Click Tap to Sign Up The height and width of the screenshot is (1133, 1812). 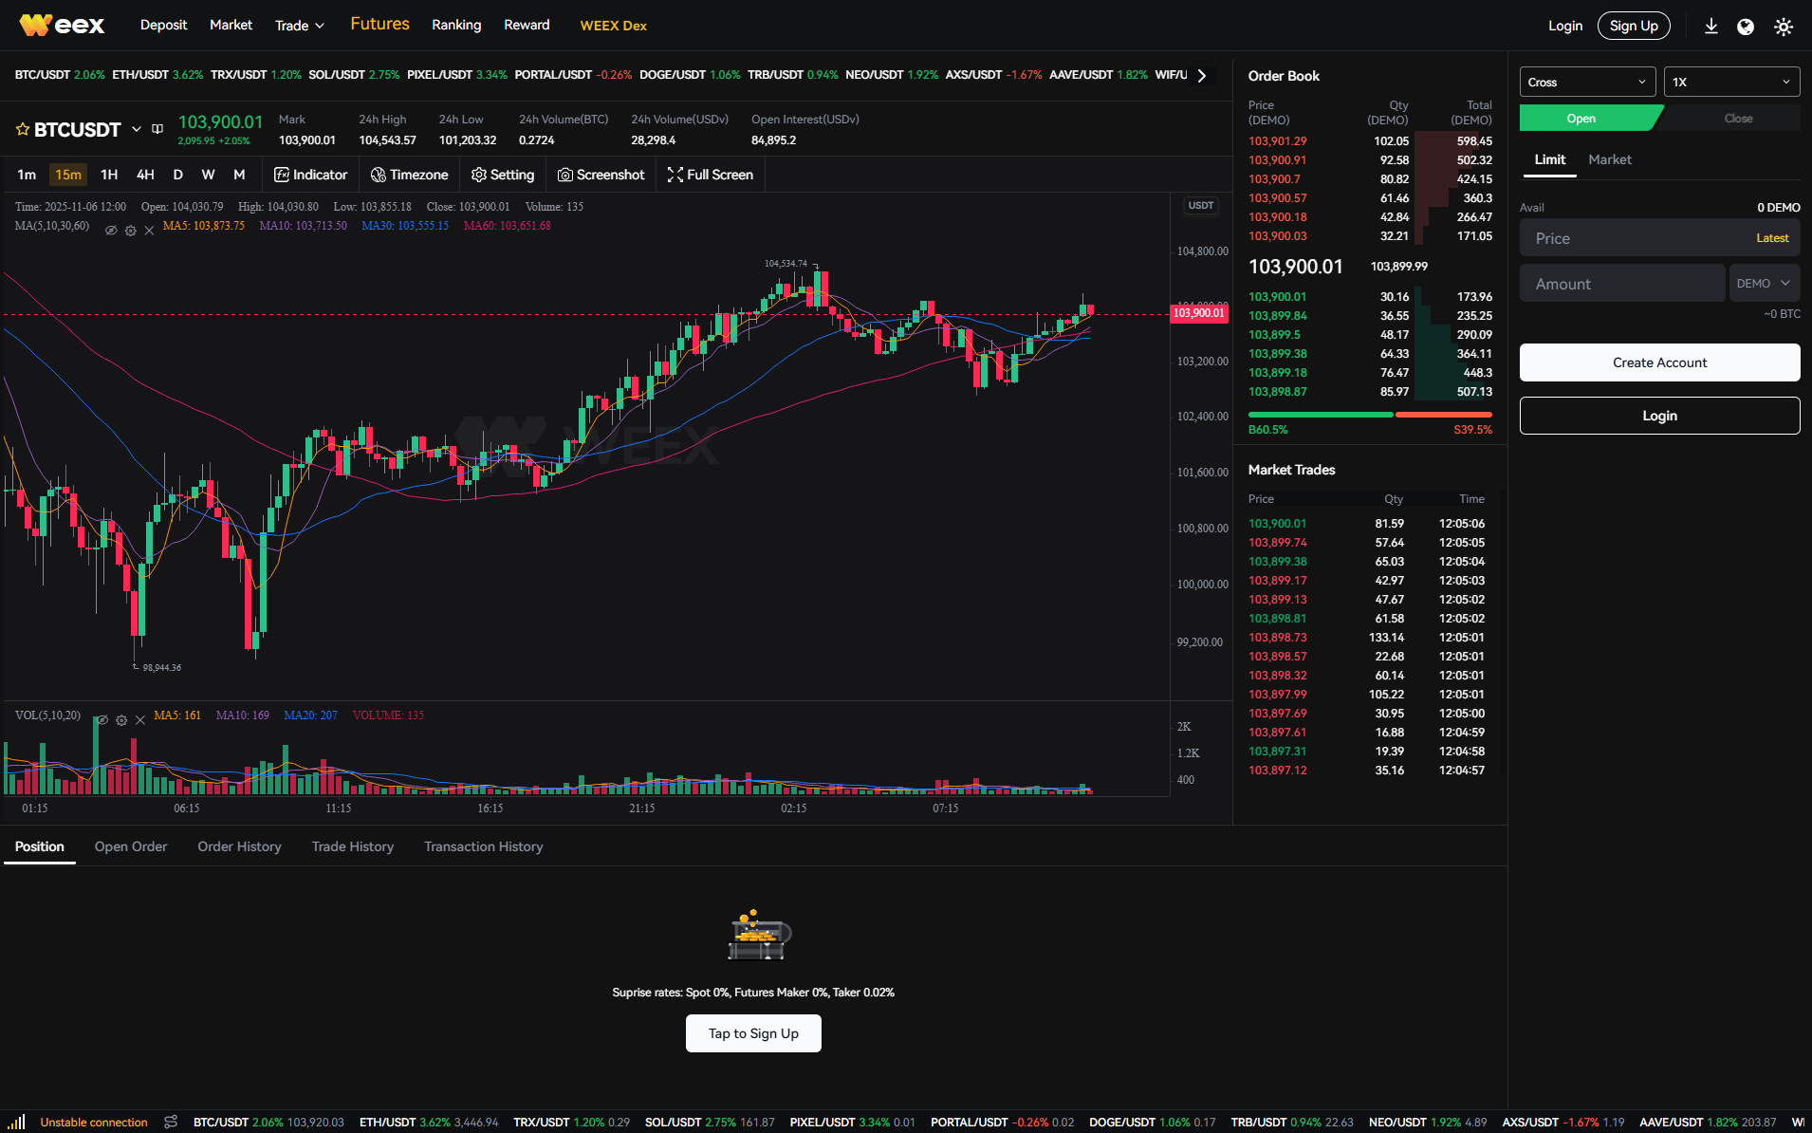click(x=752, y=1033)
